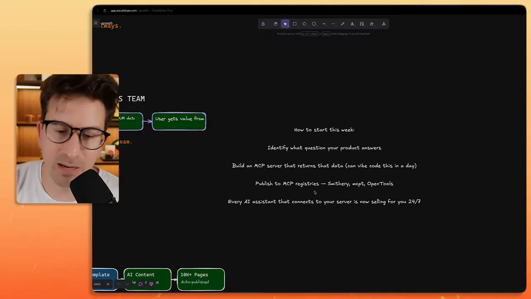531x299 pixels.
Task: Open the hamburger main menu
Action: (96, 23)
